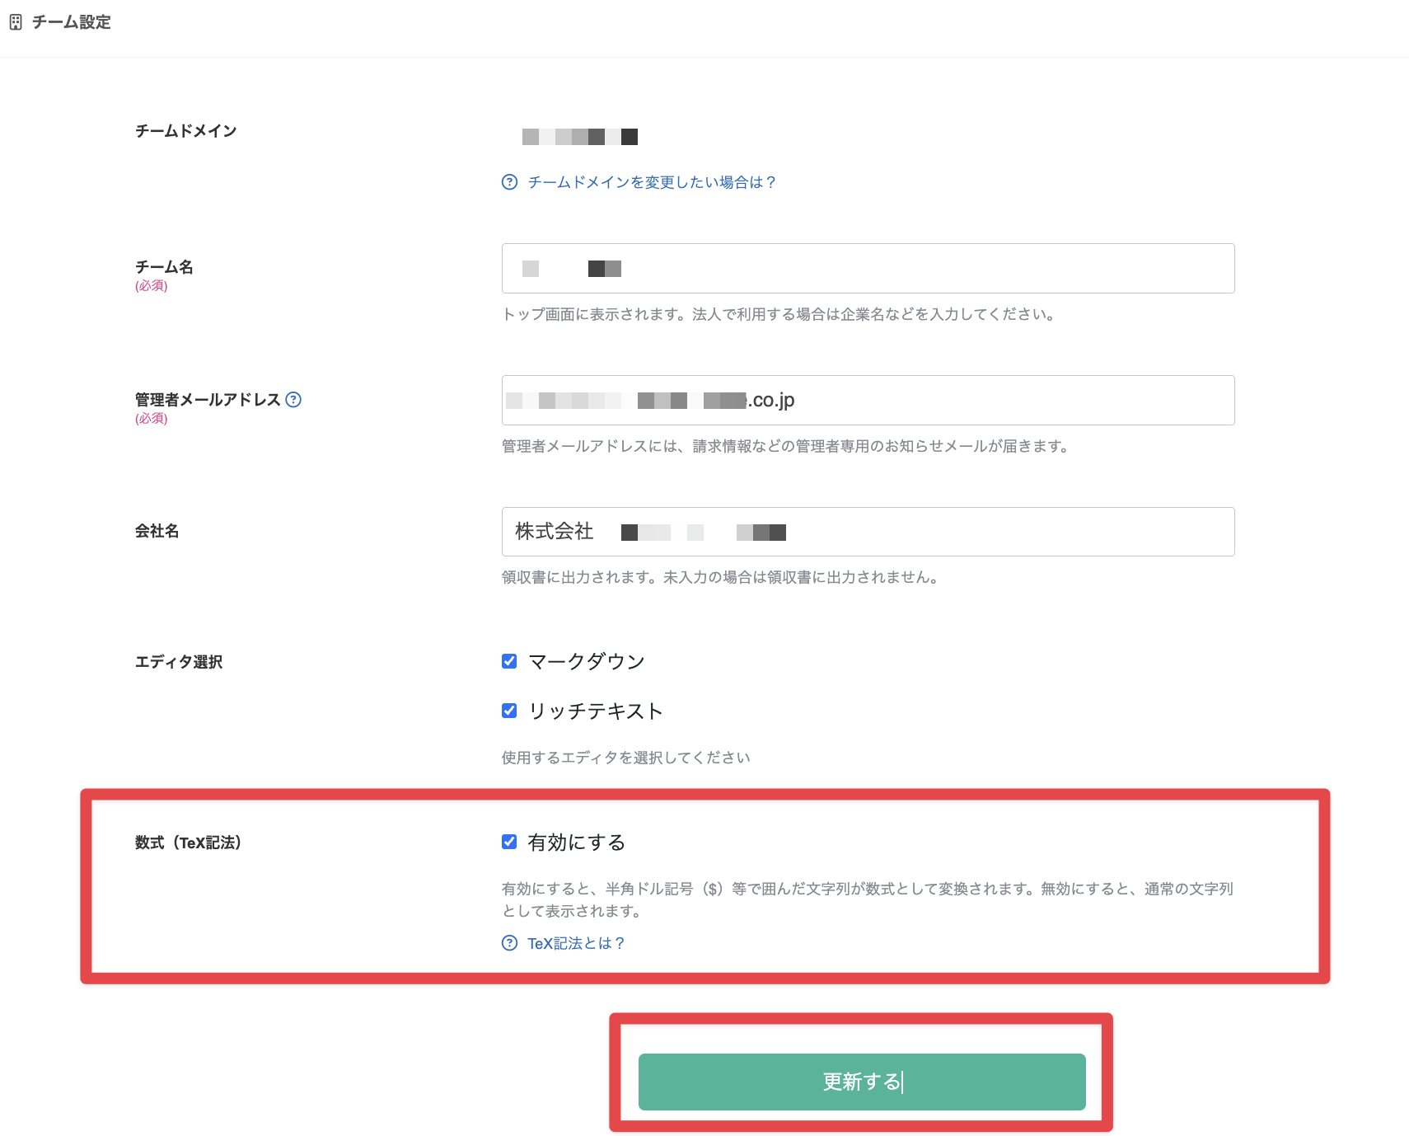Click the building icon beside チーム設定
The height and width of the screenshot is (1136, 1409).
point(16,22)
